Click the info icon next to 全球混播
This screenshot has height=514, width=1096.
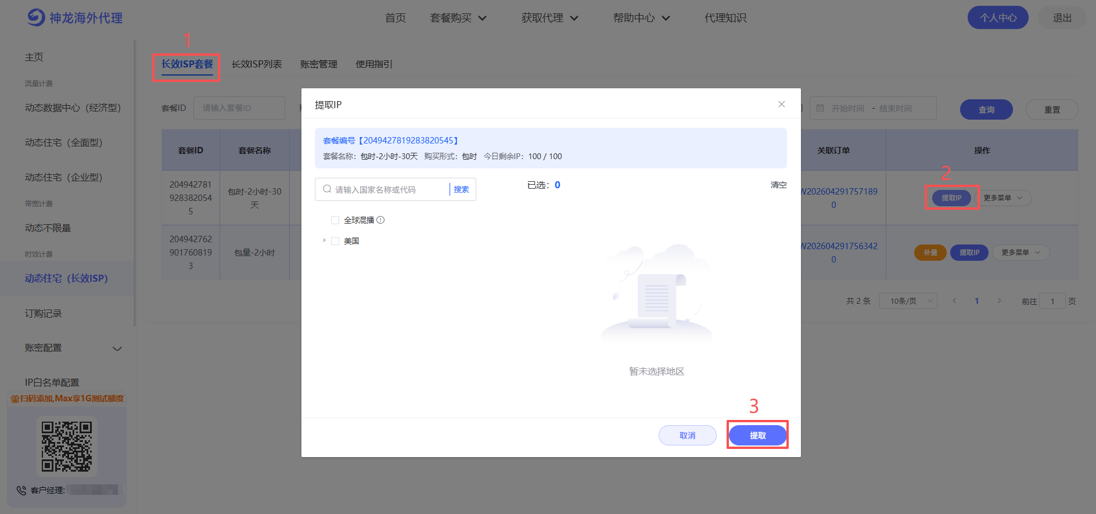point(380,220)
